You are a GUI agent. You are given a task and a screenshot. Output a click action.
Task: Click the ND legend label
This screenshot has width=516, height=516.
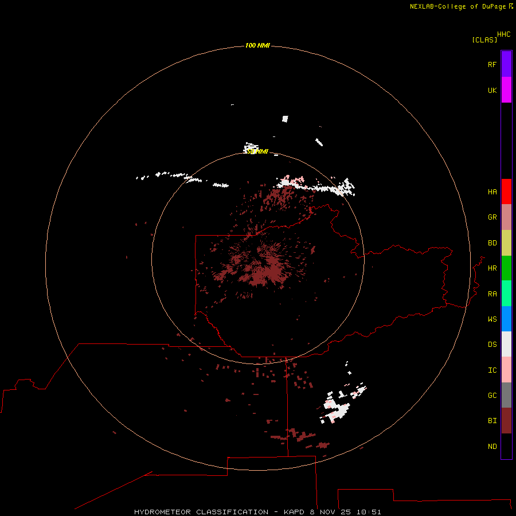click(x=492, y=447)
